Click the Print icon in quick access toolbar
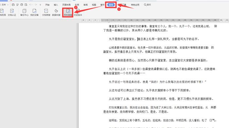This screenshot has height=128, width=229. [x=22, y=5]
